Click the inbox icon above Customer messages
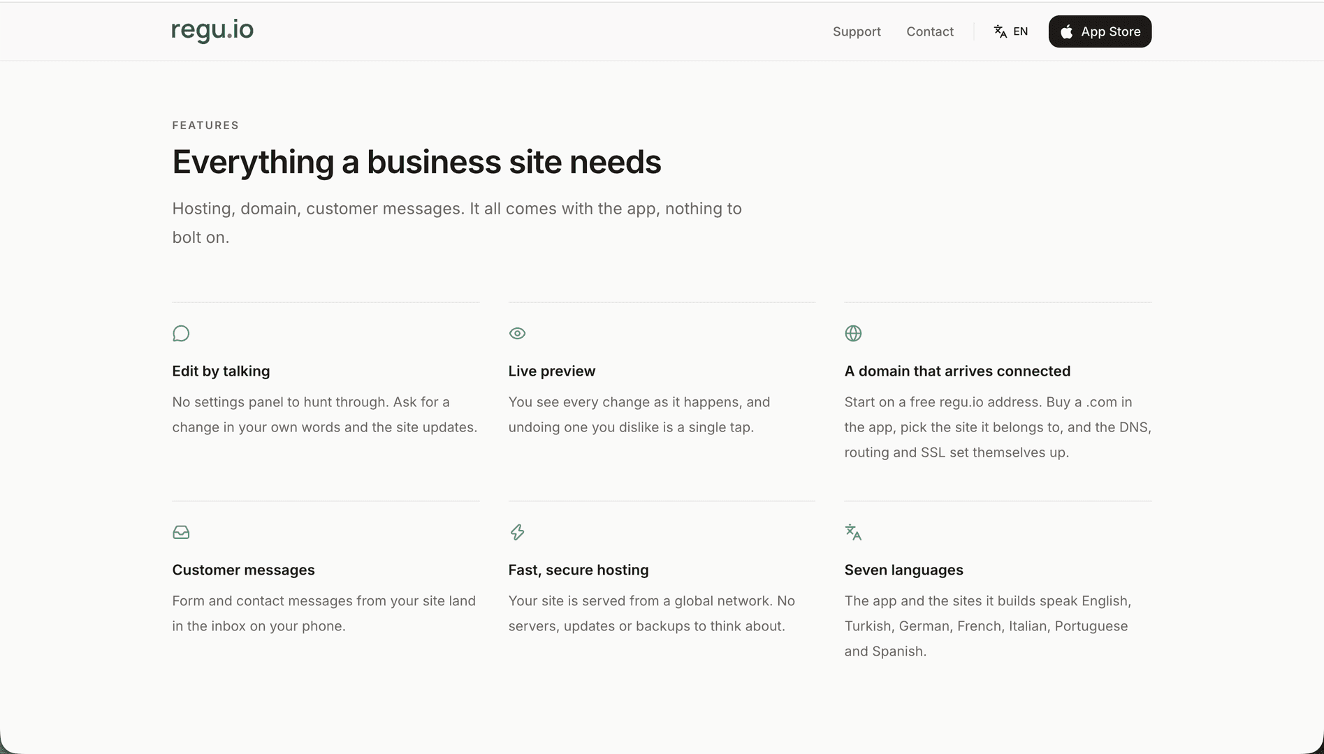Viewport: 1324px width, 754px height. coord(181,533)
